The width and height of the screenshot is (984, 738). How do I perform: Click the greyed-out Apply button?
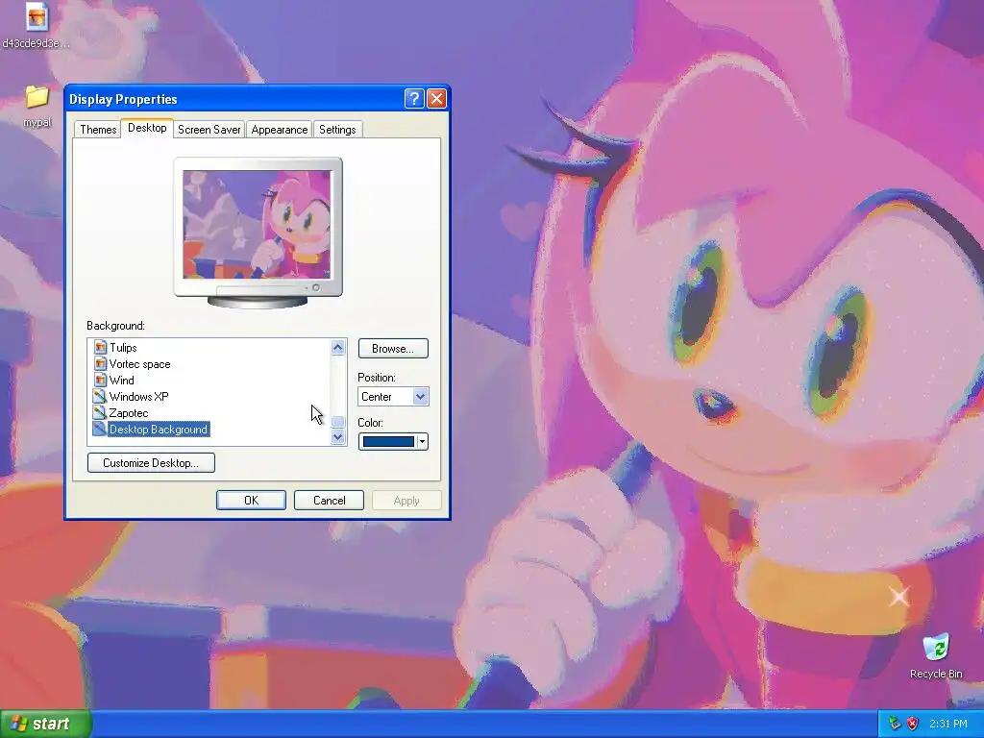[x=406, y=500]
